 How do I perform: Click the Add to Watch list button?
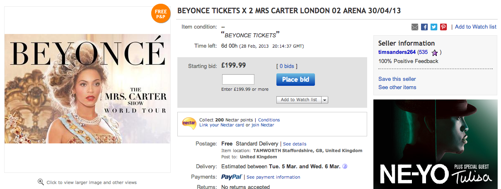(299, 100)
